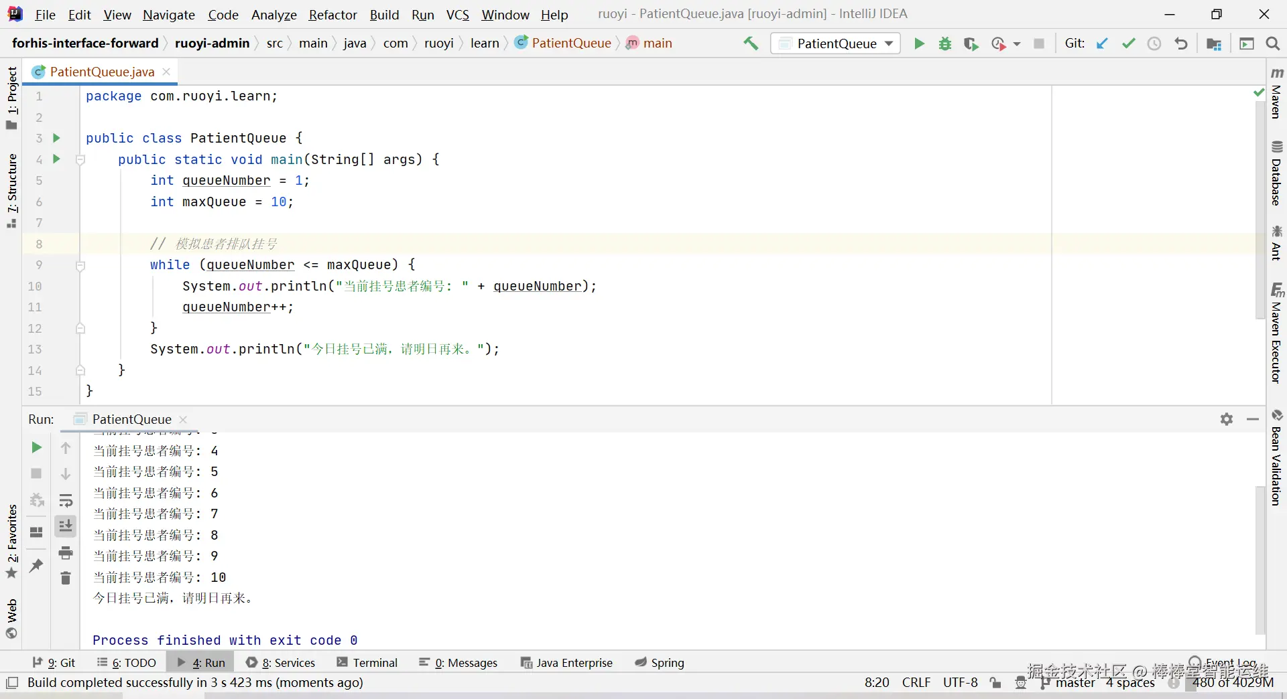Open the 6: TODO tool window
1287x699 pixels.
pyautogui.click(x=126, y=662)
